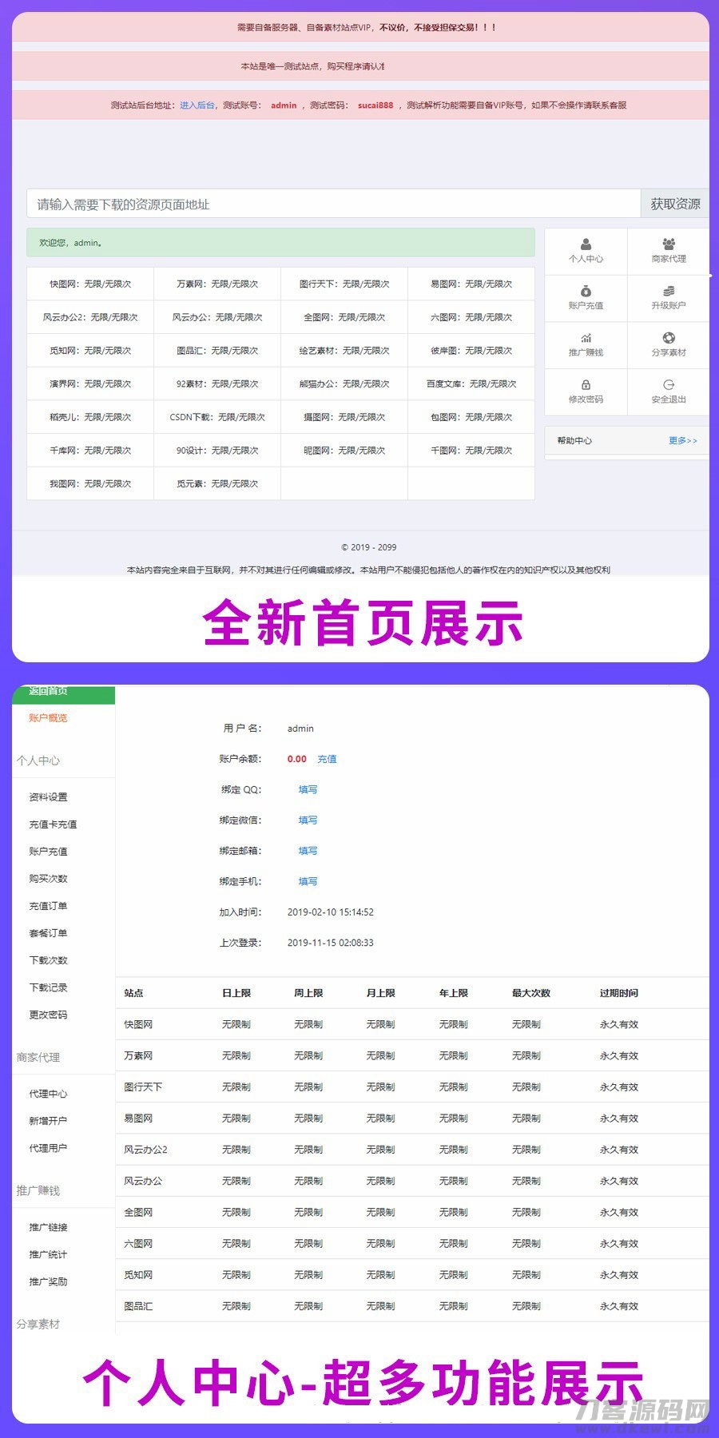Image resolution: width=719 pixels, height=1438 pixels.
Task: Click 永久有效 in the 易图网 table row
Action: tap(619, 1118)
